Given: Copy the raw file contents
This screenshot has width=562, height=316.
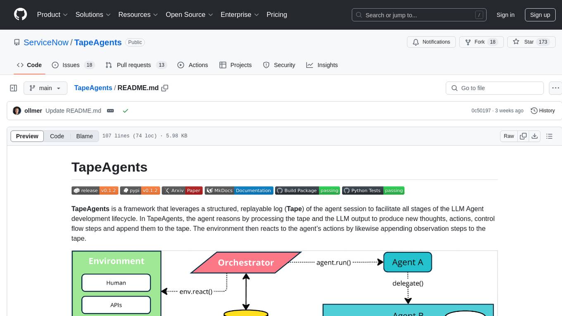Looking at the screenshot, I should (523, 136).
